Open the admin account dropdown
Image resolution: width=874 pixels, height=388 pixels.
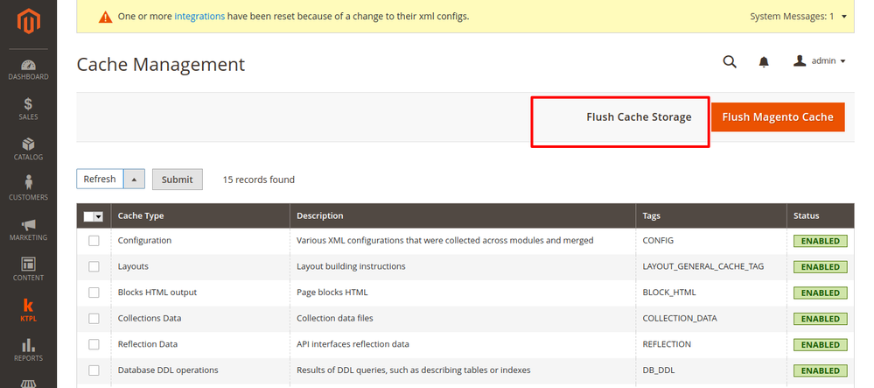pos(820,61)
